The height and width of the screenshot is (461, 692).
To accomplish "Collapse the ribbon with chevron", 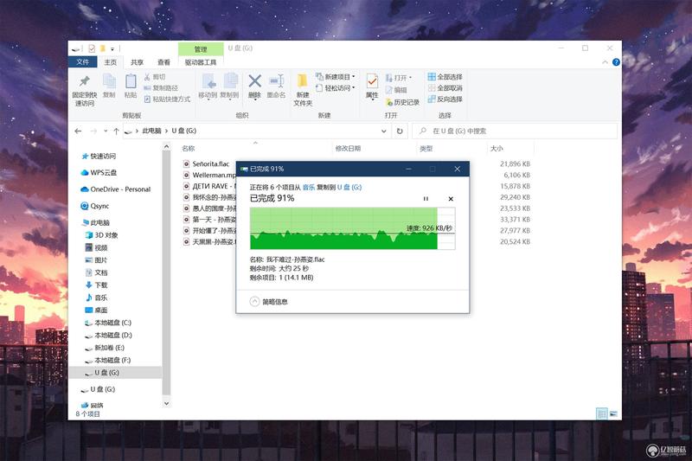I will point(605,62).
